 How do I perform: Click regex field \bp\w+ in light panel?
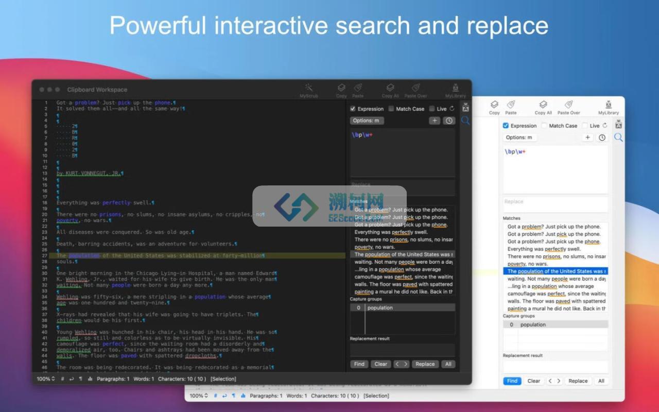(x=556, y=170)
